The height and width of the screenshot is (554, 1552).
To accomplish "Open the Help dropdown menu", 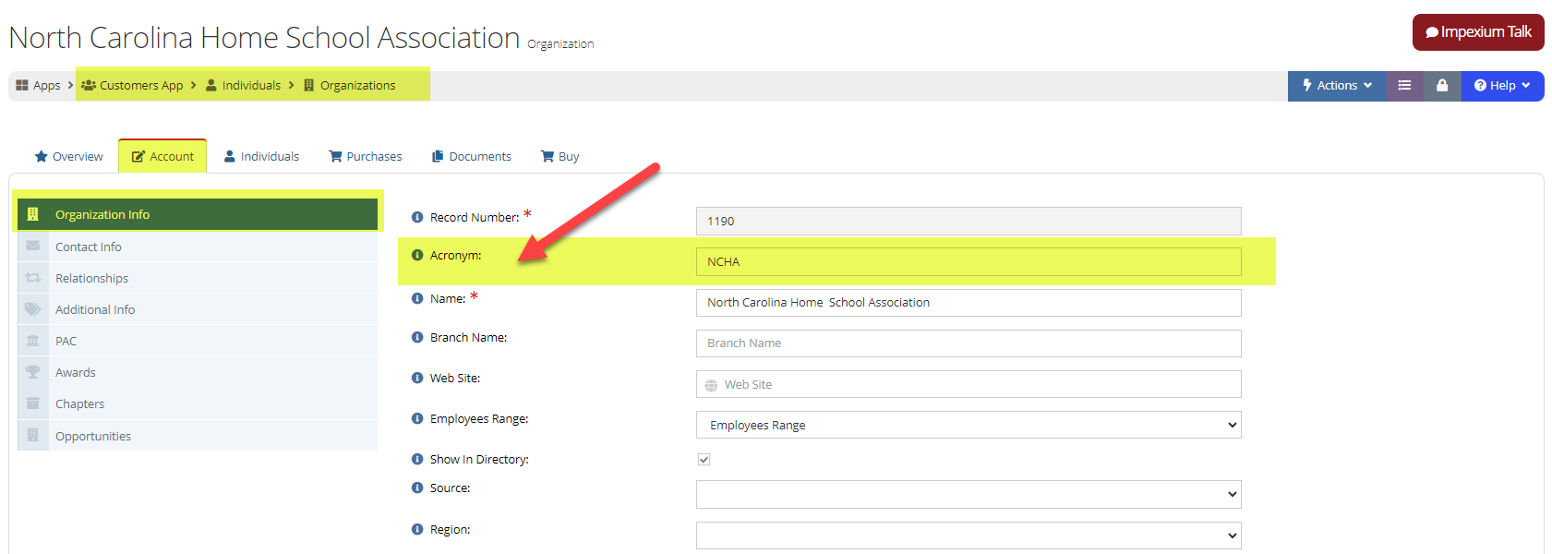I will (x=1502, y=85).
